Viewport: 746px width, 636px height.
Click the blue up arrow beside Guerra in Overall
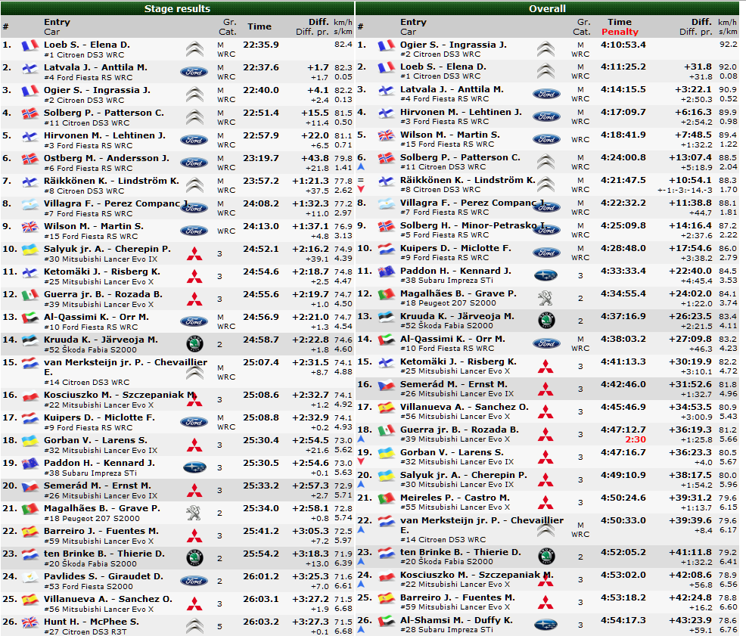pyautogui.click(x=362, y=439)
